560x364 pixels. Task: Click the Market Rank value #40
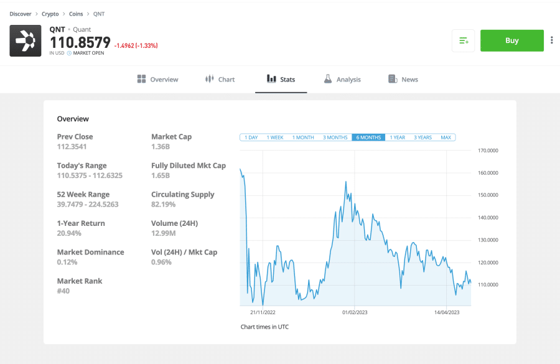63,291
